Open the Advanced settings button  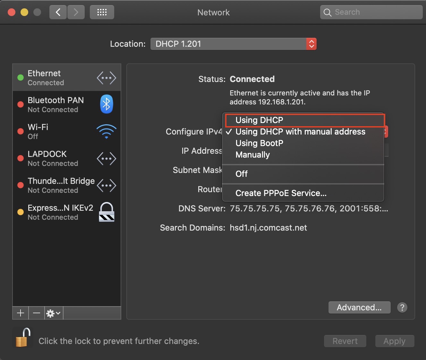tap(359, 307)
